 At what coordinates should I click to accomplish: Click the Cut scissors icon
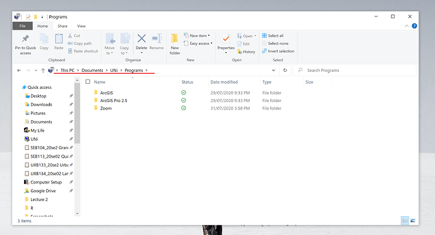tap(70, 35)
